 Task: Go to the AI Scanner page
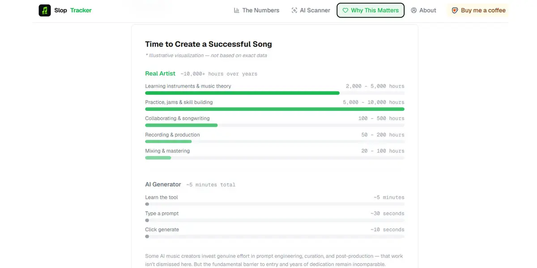(311, 10)
